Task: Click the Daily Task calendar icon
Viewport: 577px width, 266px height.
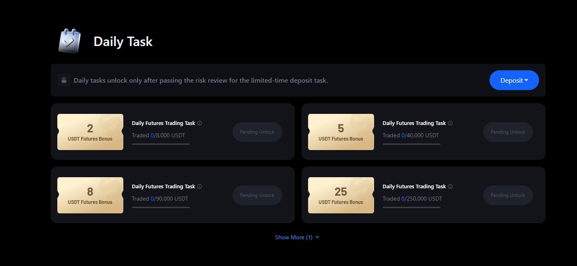Action: (69, 41)
